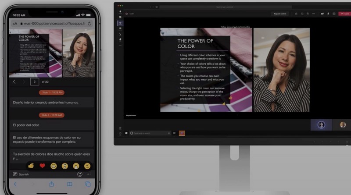Click the Teams history back arrow
This screenshot has width=351, height=195.
[150, 7]
